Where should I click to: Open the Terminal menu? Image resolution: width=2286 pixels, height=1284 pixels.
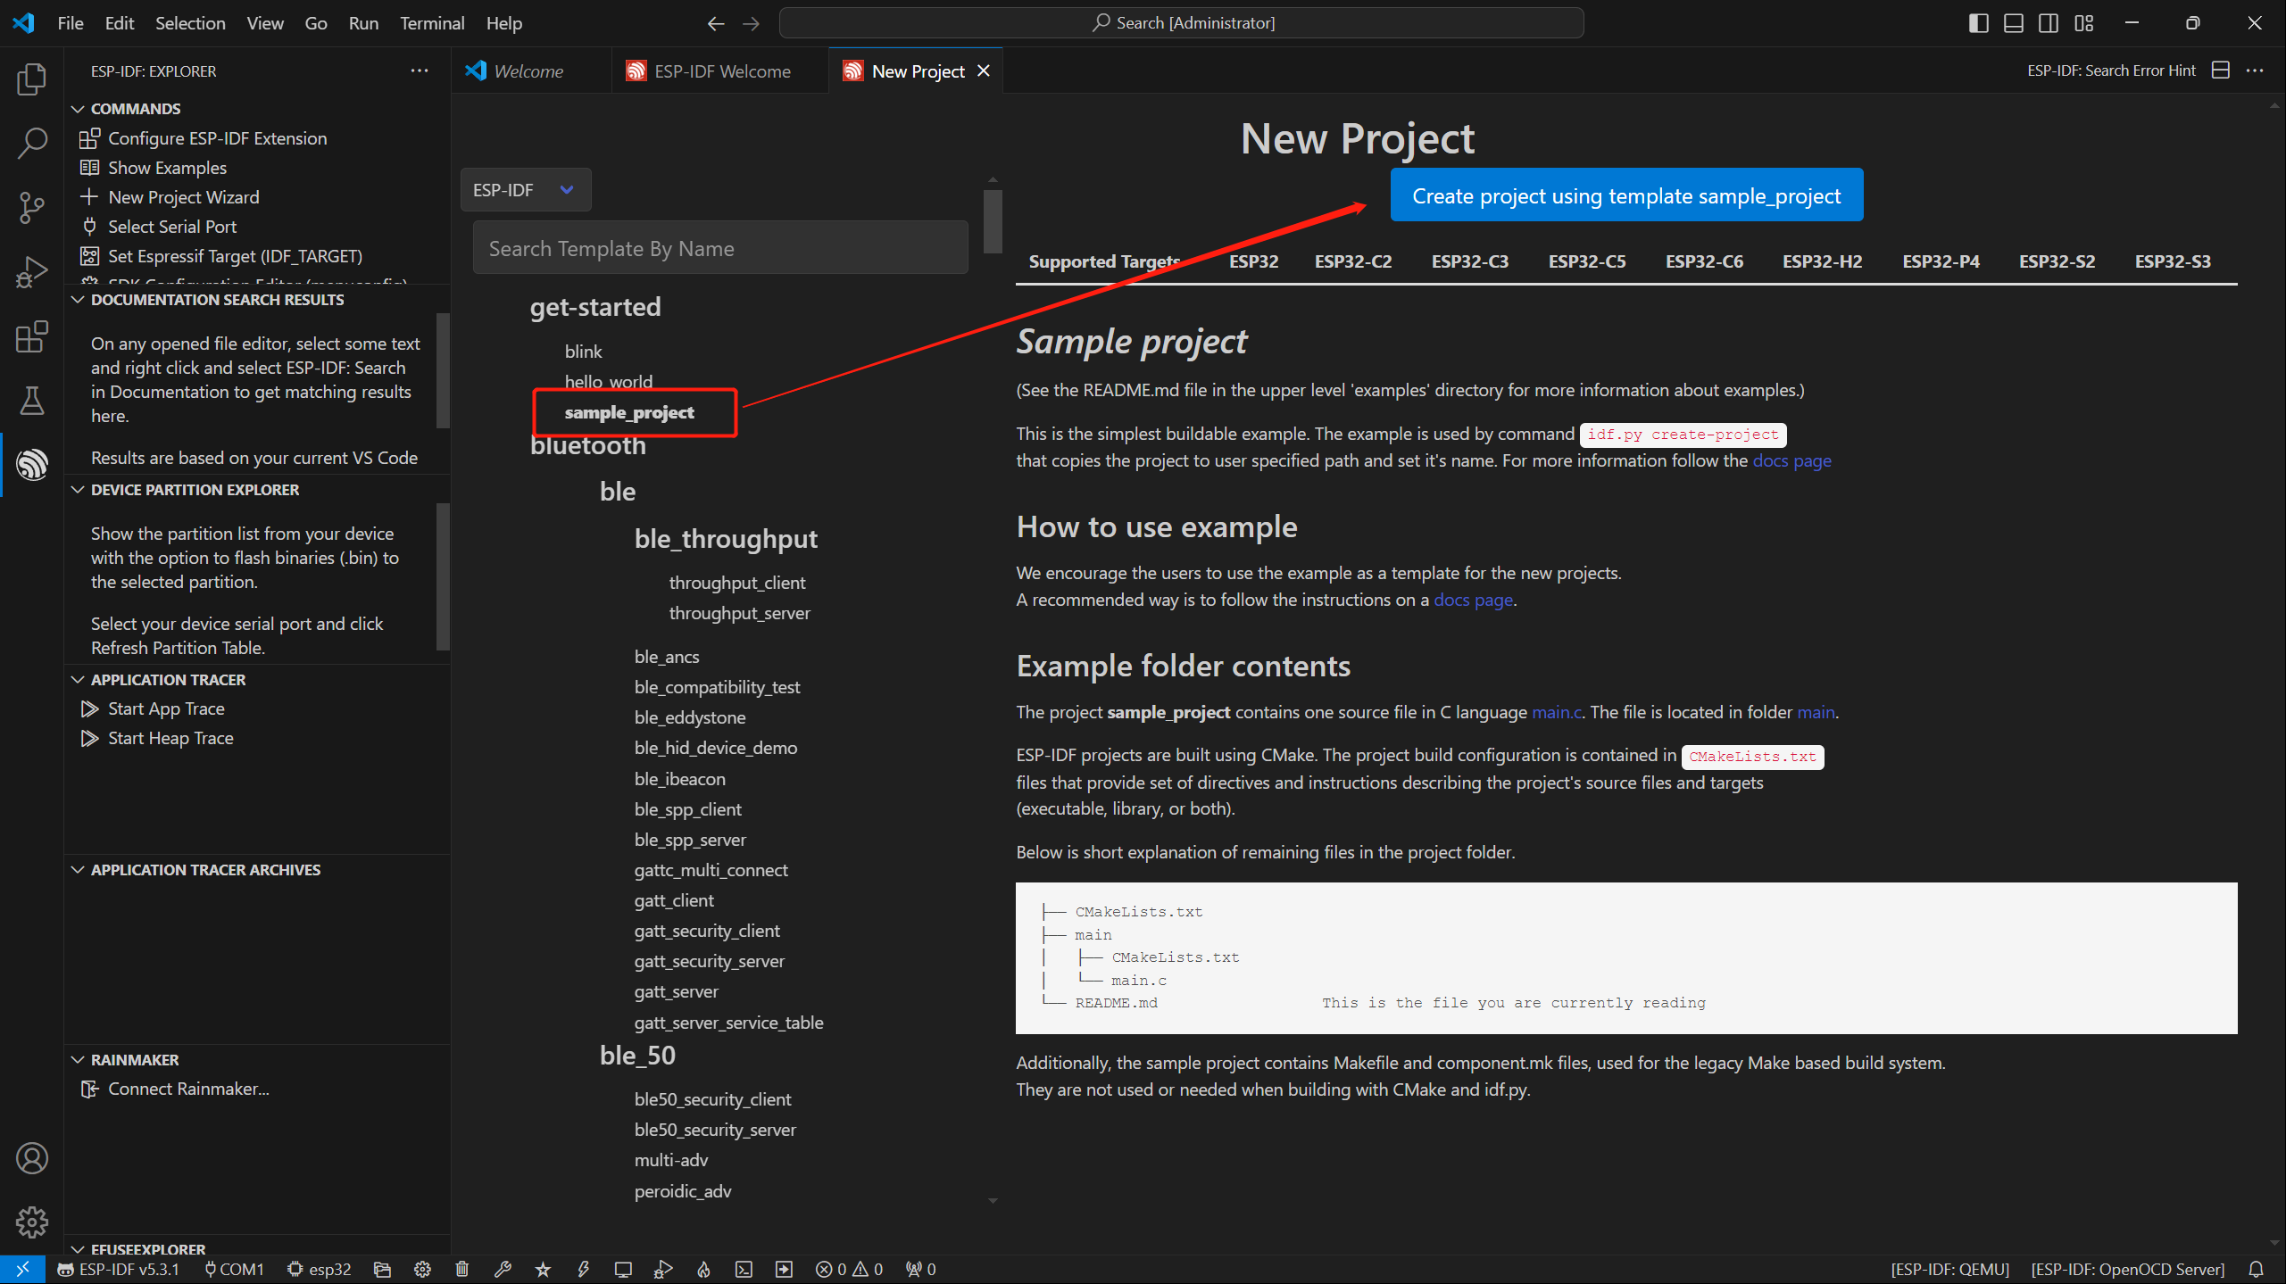pyautogui.click(x=432, y=23)
